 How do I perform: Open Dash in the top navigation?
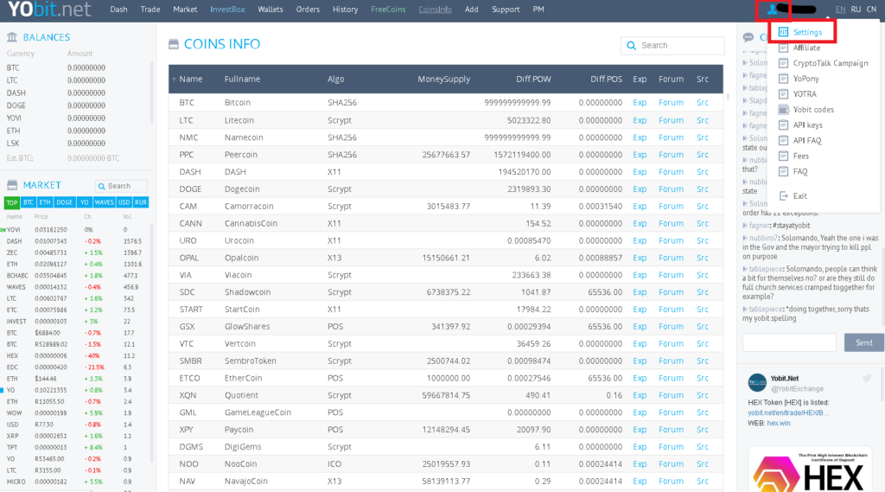118,10
